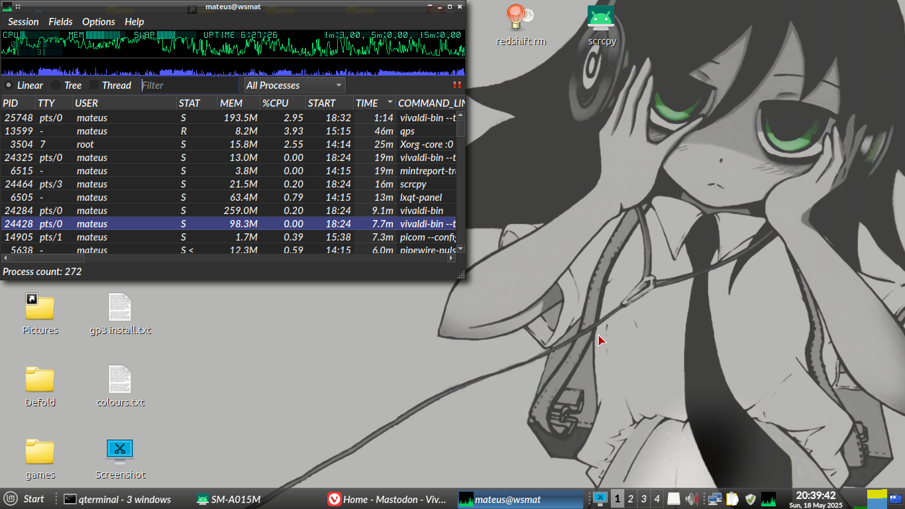Select the Screenshot desktop launcher
This screenshot has height=509, width=905.
click(x=120, y=459)
